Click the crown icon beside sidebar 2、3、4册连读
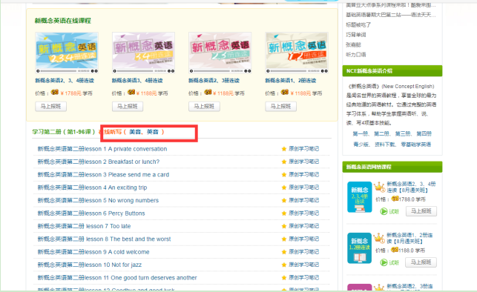 379,187
